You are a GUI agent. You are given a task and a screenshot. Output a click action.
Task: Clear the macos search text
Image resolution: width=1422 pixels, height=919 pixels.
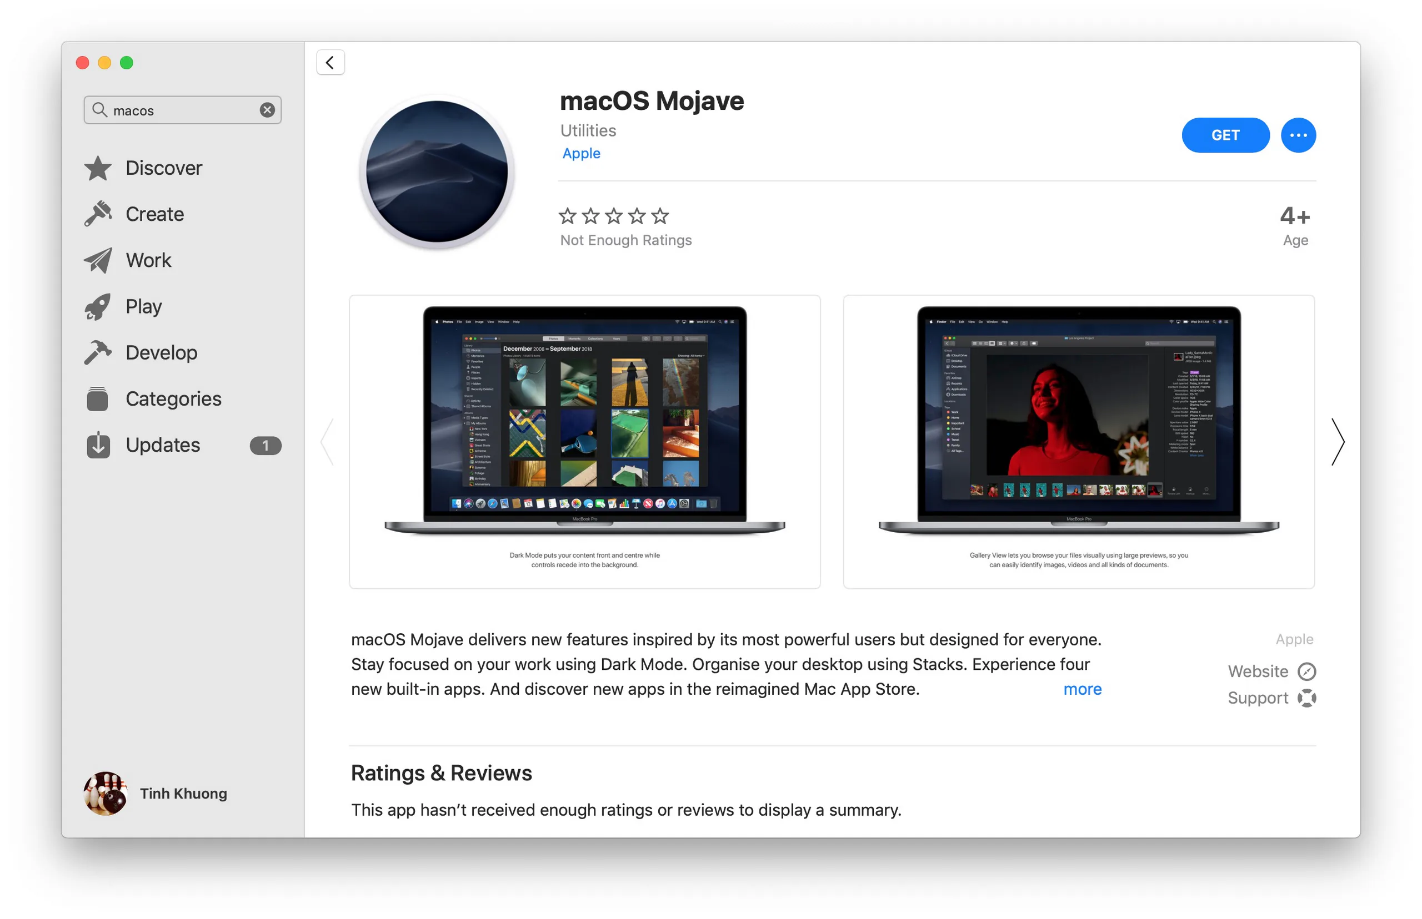pos(267,110)
